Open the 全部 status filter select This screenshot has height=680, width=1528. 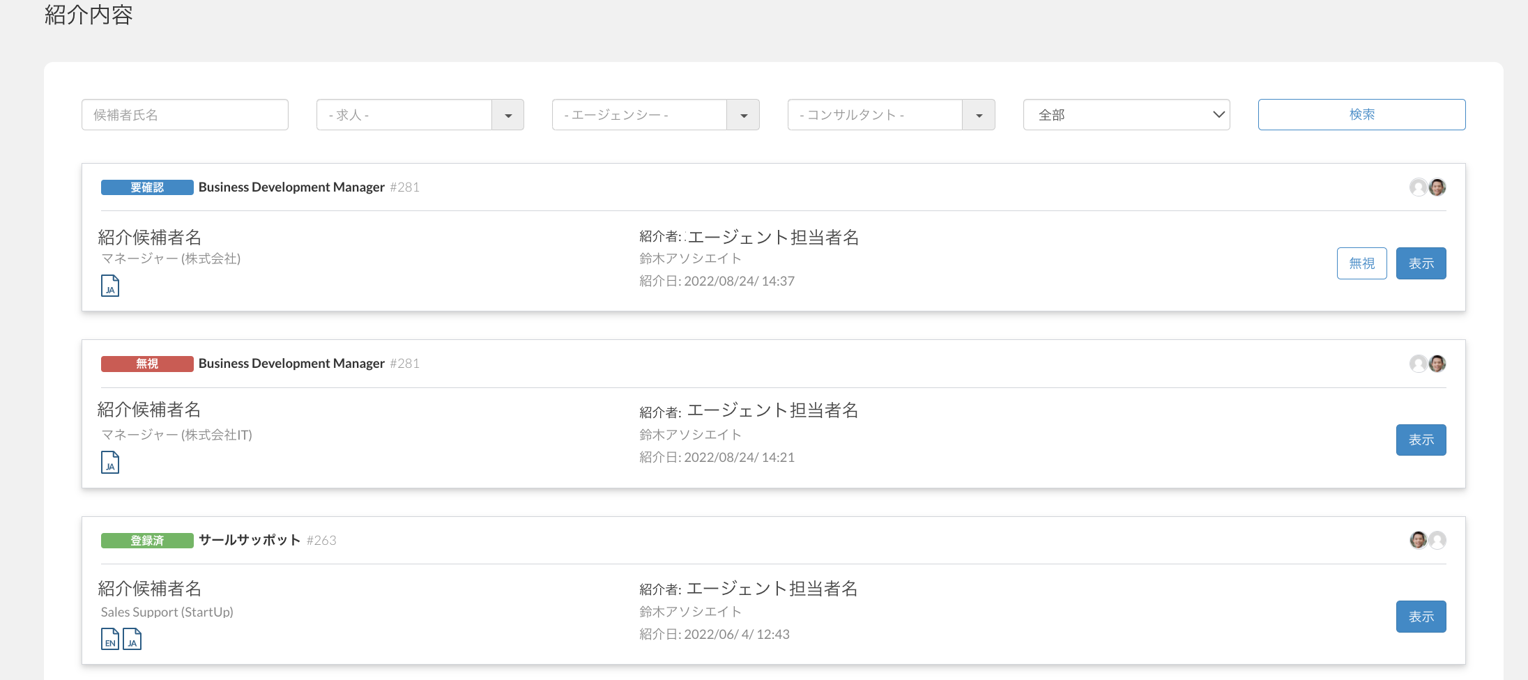pyautogui.click(x=1126, y=115)
